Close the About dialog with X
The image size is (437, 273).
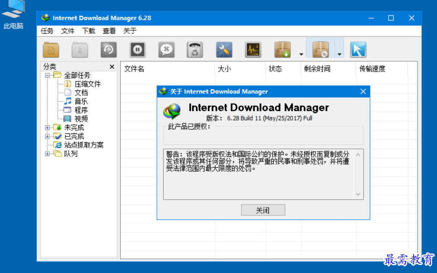point(363,92)
